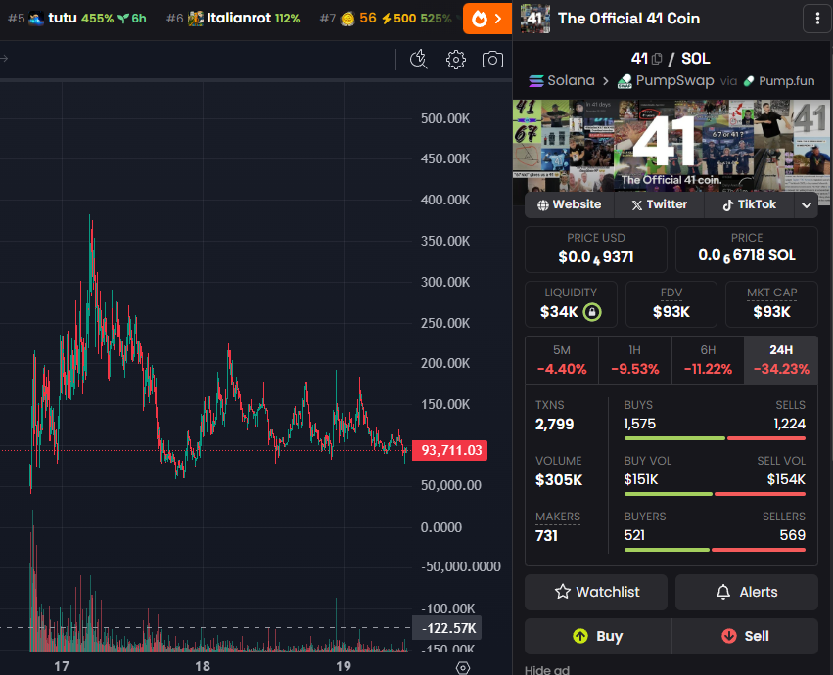
Task: Open the token Twitter link
Action: coord(660,204)
